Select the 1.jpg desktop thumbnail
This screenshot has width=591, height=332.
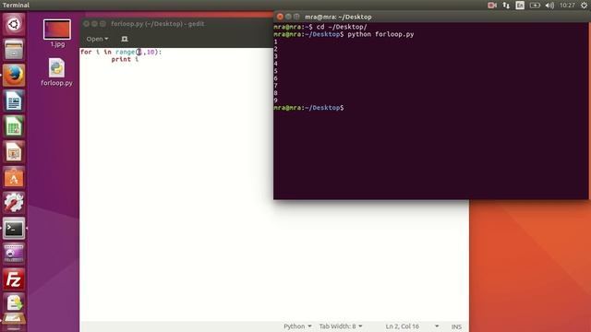coord(57,30)
